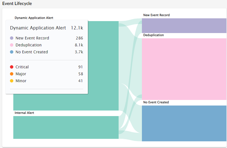This screenshot has height=148, width=227.
Task: Click the blue No Event Created legend dot
Action: 12,52
